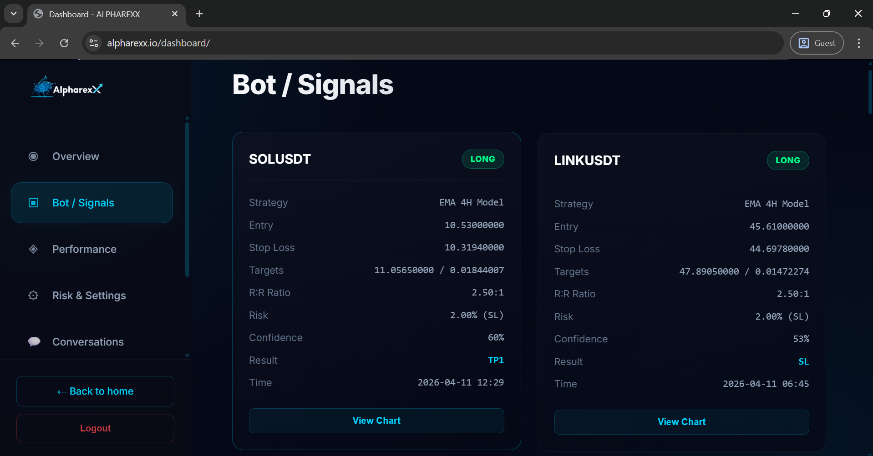Click the TP1 result on SOLUSDT
873x456 pixels.
pos(496,360)
